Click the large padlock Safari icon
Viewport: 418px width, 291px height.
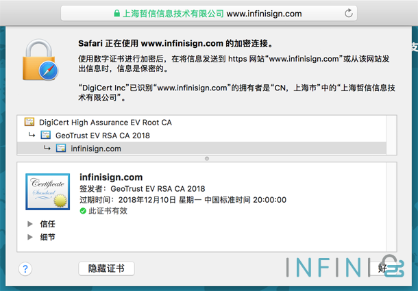(x=40, y=60)
